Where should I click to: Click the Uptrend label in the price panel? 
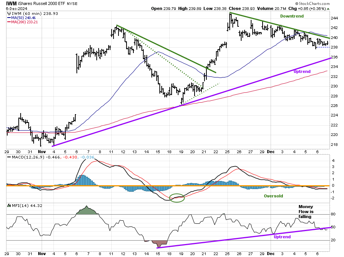[302, 71]
